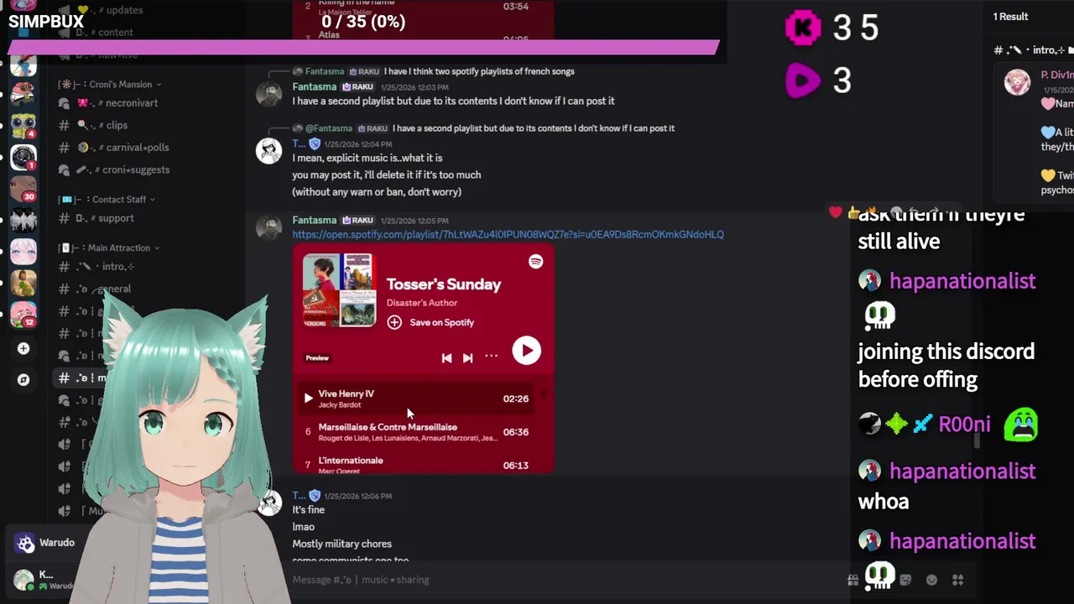Open the carnival polls channel
Viewport: 1074px width, 604px height.
click(x=123, y=148)
